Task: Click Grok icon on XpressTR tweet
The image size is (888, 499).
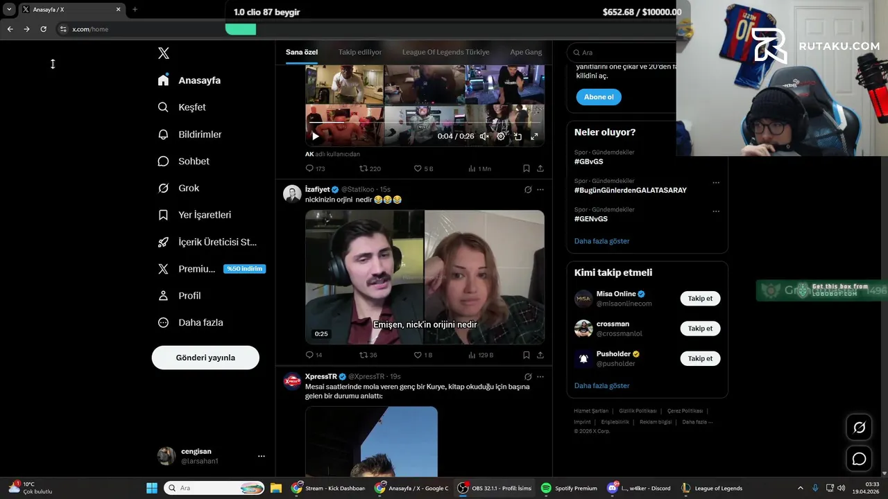Action: pos(528,377)
